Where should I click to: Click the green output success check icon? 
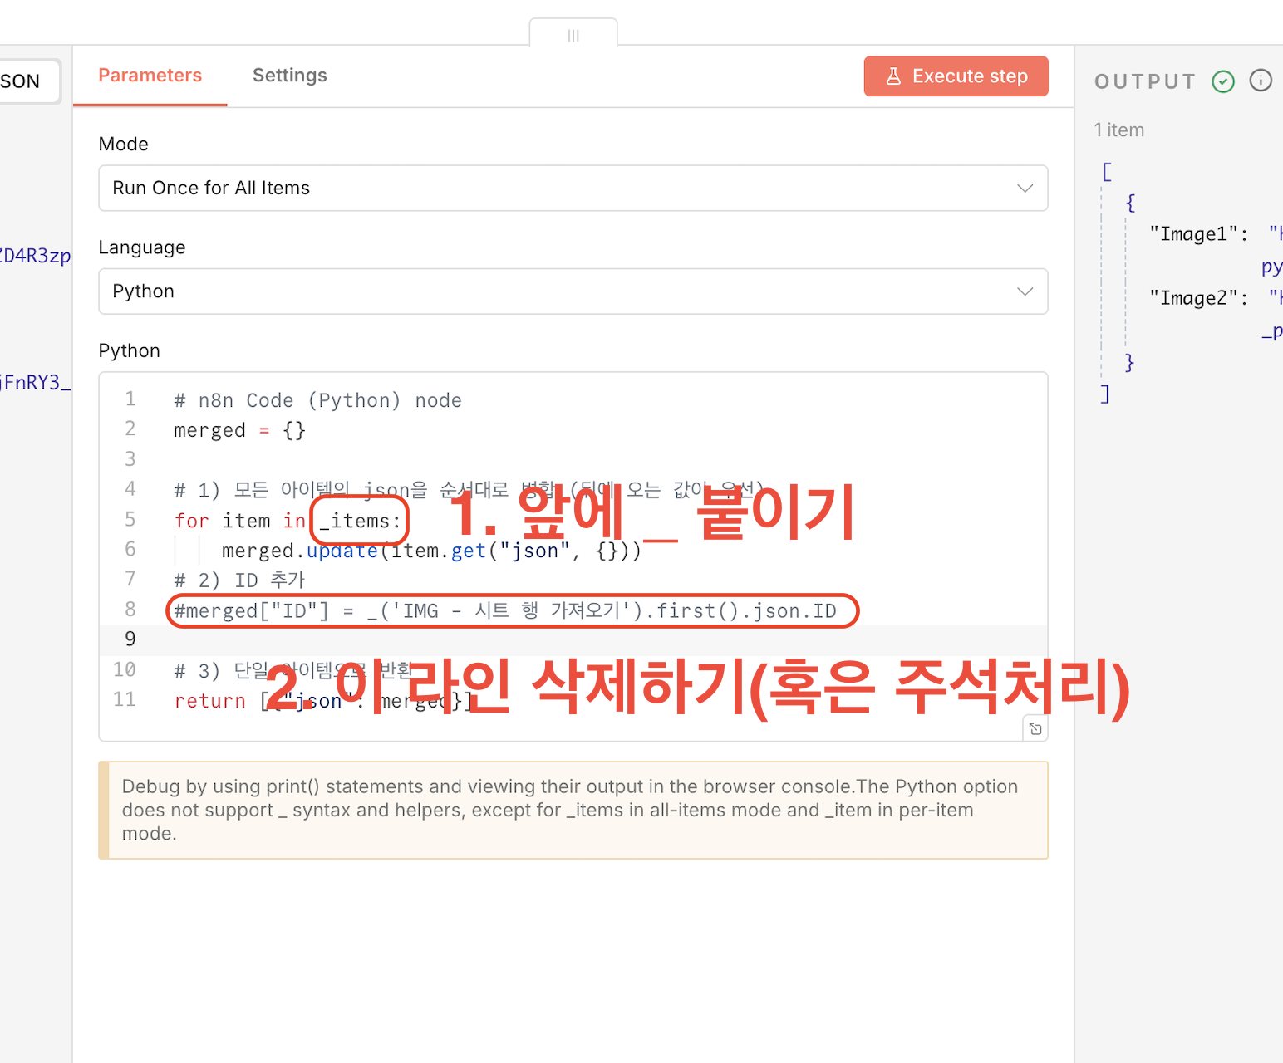click(x=1223, y=81)
